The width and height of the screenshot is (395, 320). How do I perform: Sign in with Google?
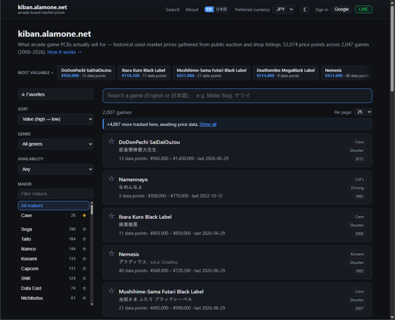(x=341, y=9)
